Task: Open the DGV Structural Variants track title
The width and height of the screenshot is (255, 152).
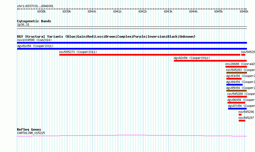Action: tap(106, 37)
